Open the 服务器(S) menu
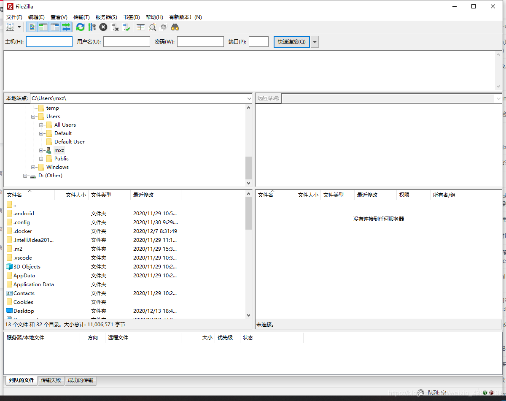 coord(106,17)
